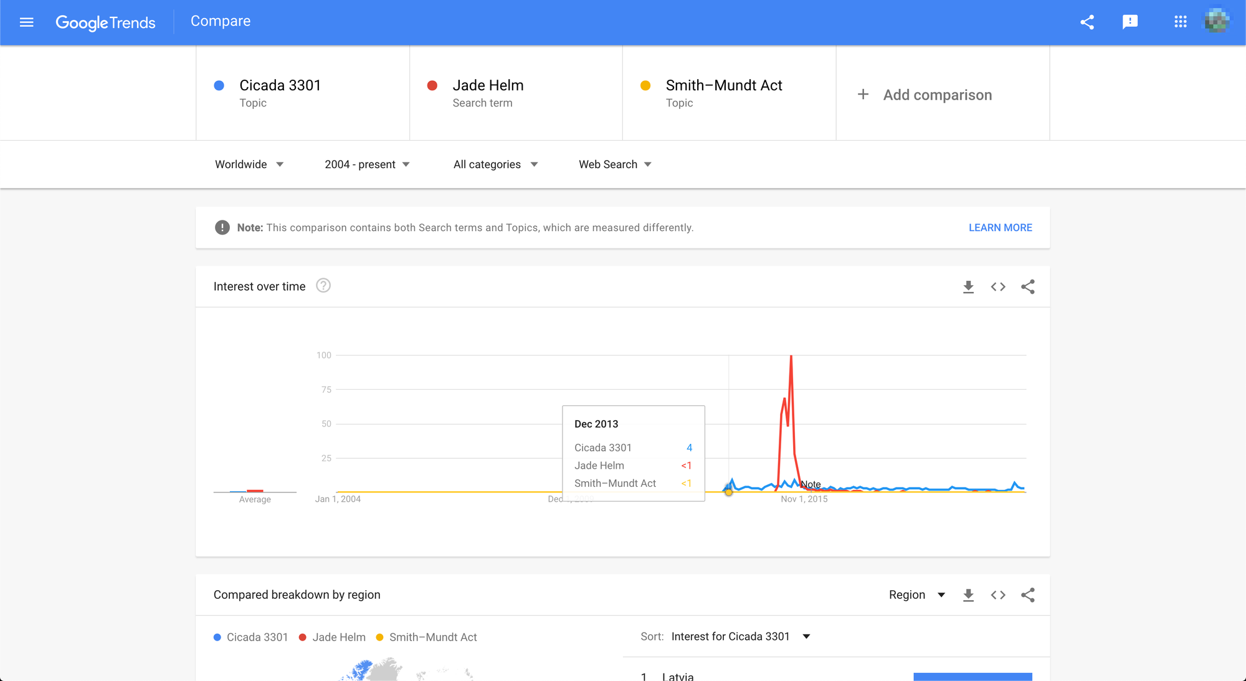Open the Google apps grid
Image resolution: width=1246 pixels, height=681 pixels.
pos(1180,22)
